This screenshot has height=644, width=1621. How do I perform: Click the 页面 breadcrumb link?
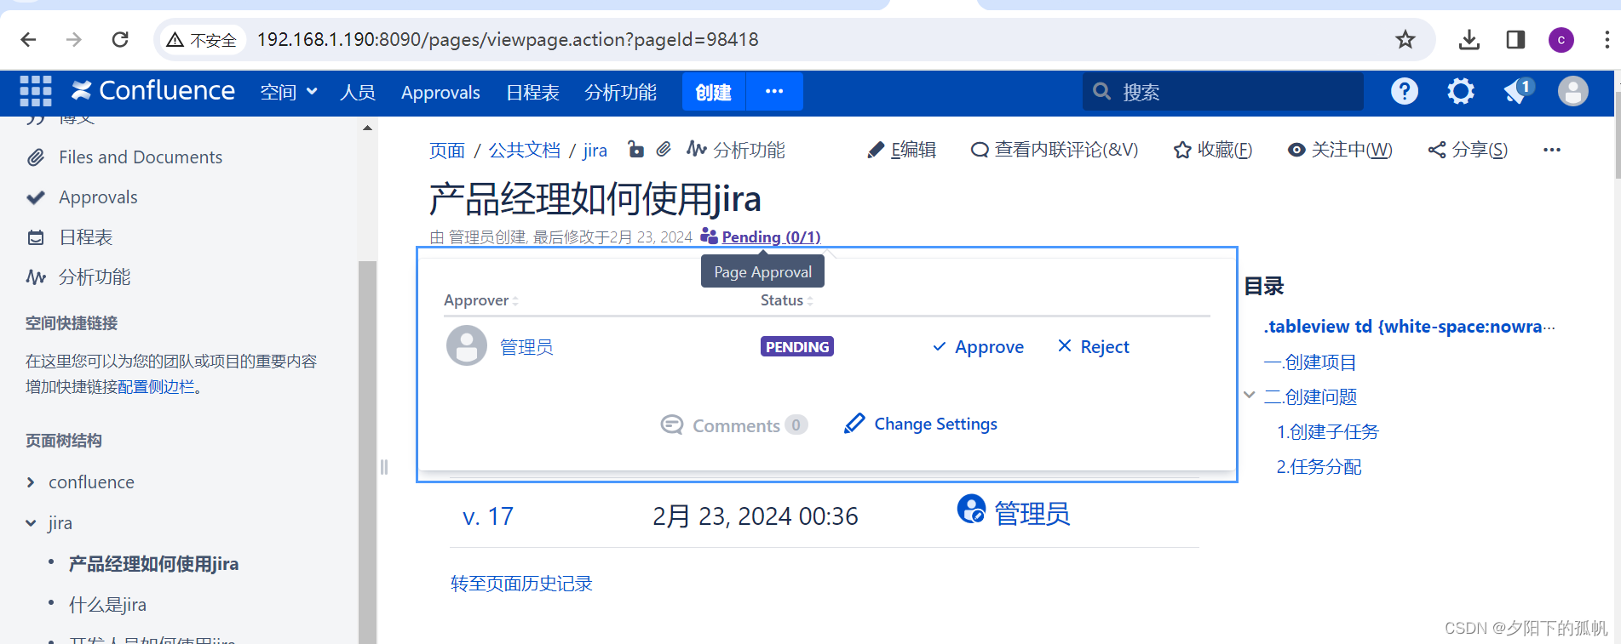coord(447,151)
